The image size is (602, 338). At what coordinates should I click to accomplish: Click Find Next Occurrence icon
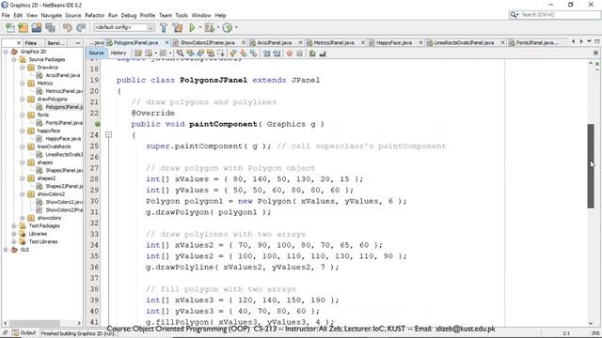pos(200,54)
